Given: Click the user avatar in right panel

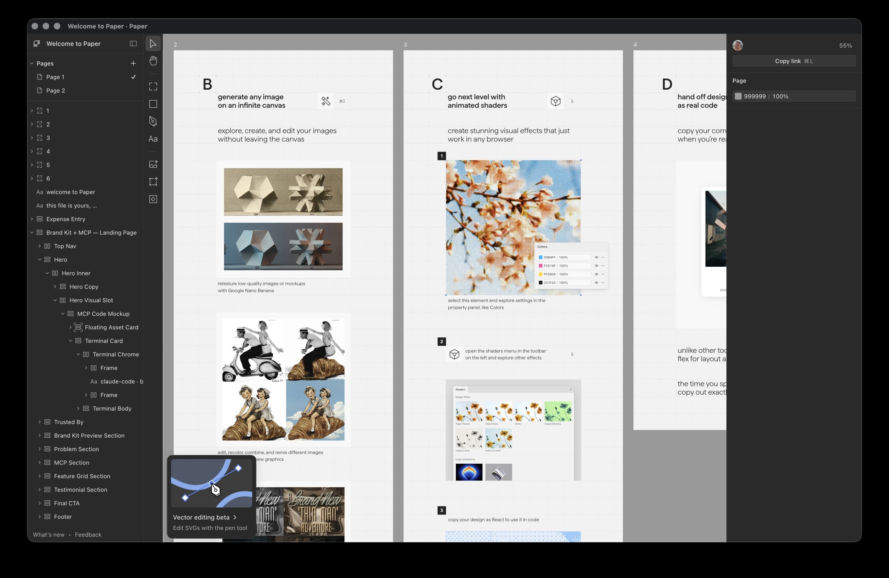Looking at the screenshot, I should coord(738,45).
